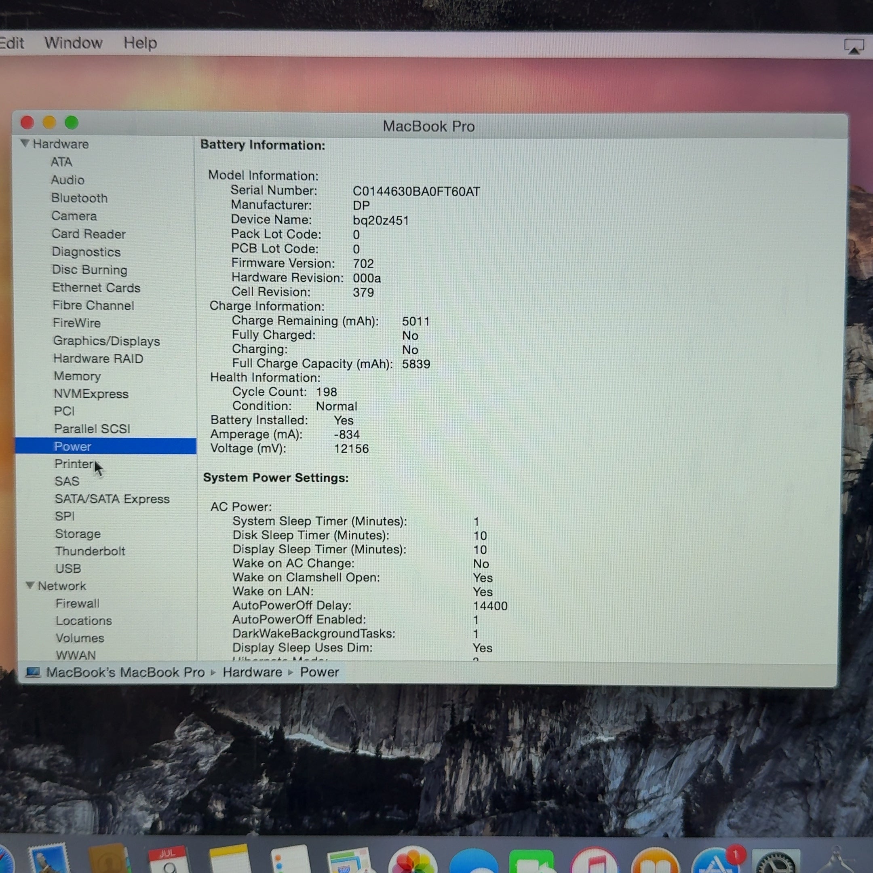The height and width of the screenshot is (873, 873).
Task: Select Hardware RAID in the sidebar
Action: point(99,358)
